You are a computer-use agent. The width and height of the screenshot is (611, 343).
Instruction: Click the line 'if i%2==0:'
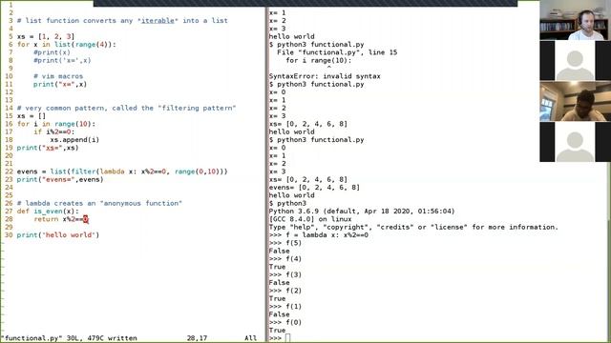tap(53, 131)
